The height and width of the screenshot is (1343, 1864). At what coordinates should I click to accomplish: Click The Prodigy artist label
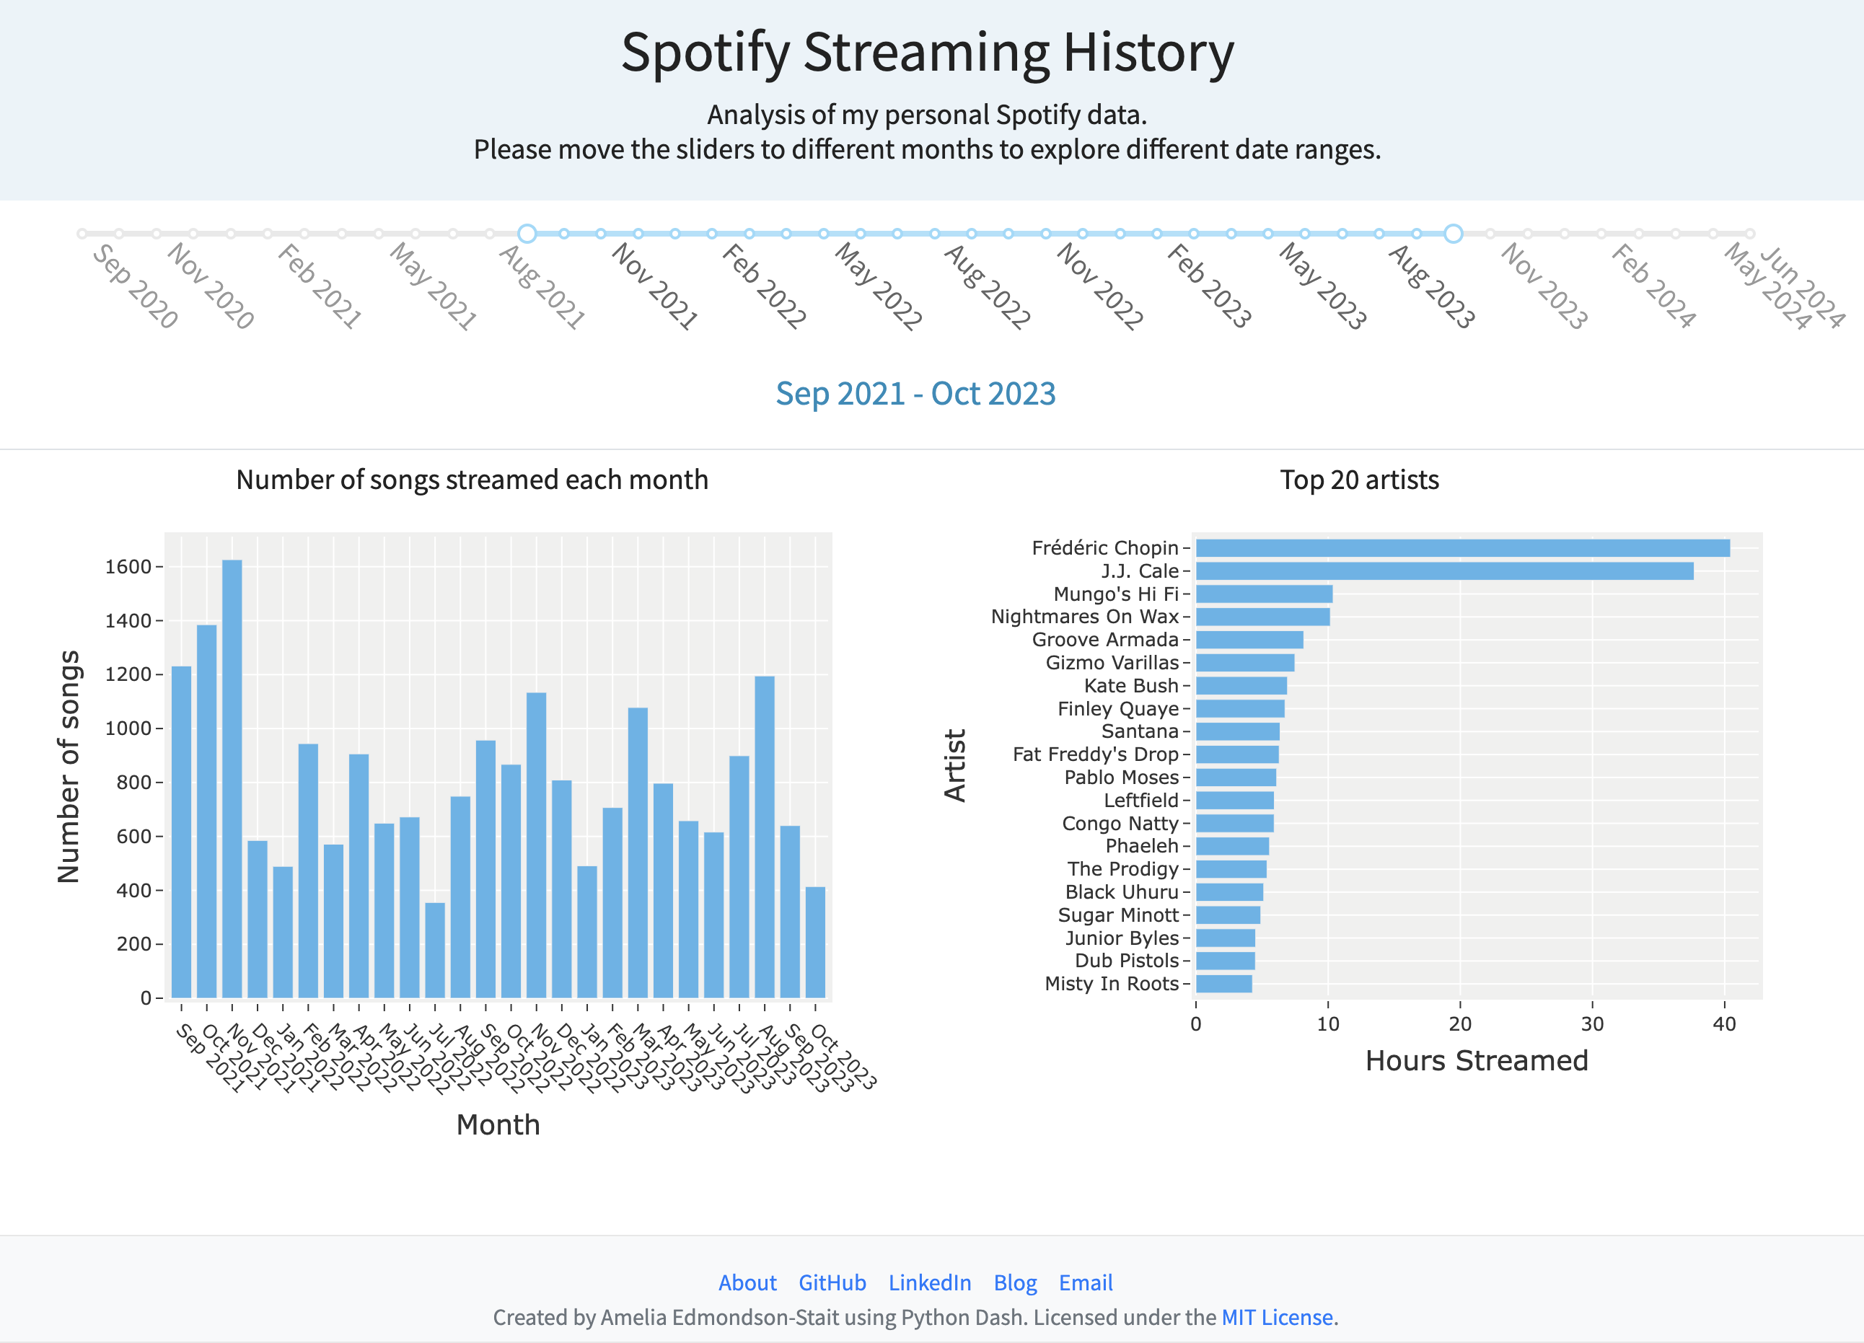point(1122,868)
